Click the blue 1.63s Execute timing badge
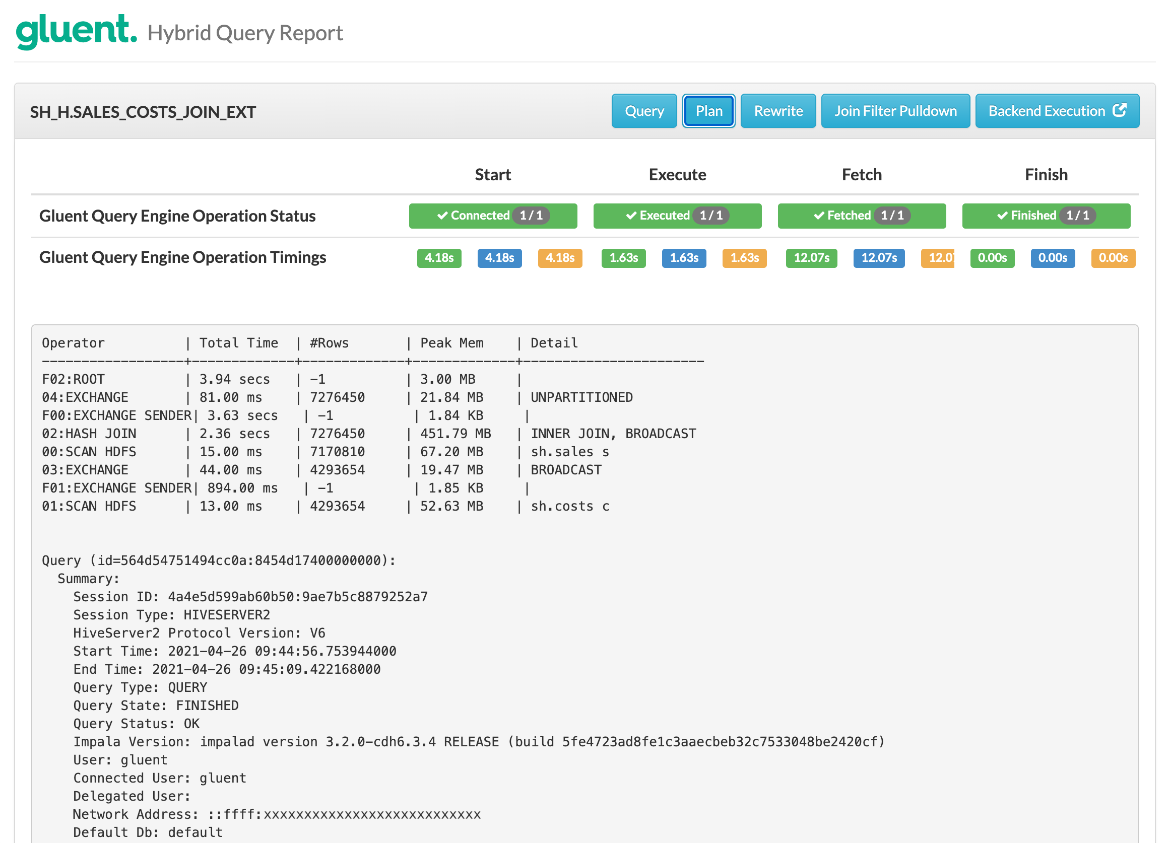1170x843 pixels. click(x=684, y=258)
